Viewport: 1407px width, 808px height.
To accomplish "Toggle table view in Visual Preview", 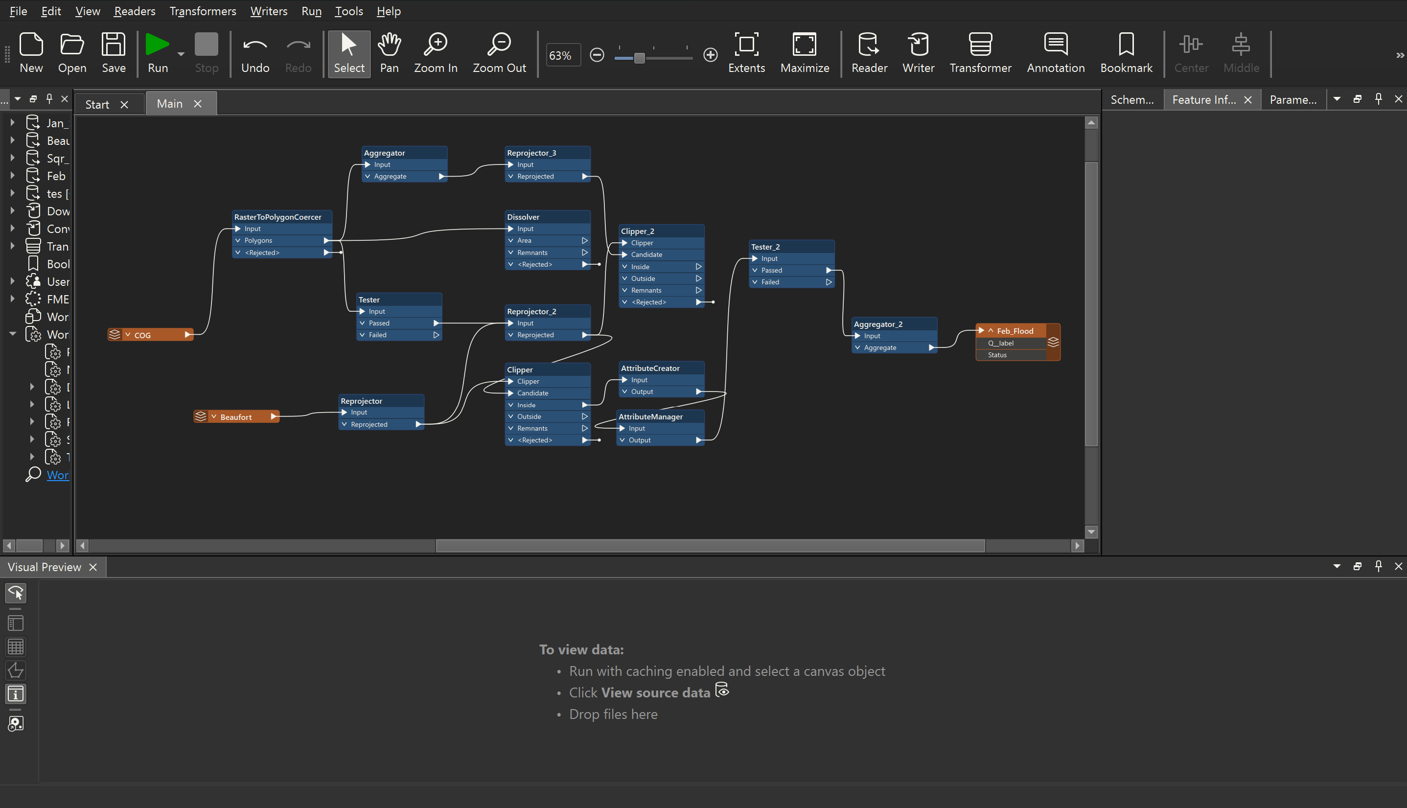I will pos(16,646).
